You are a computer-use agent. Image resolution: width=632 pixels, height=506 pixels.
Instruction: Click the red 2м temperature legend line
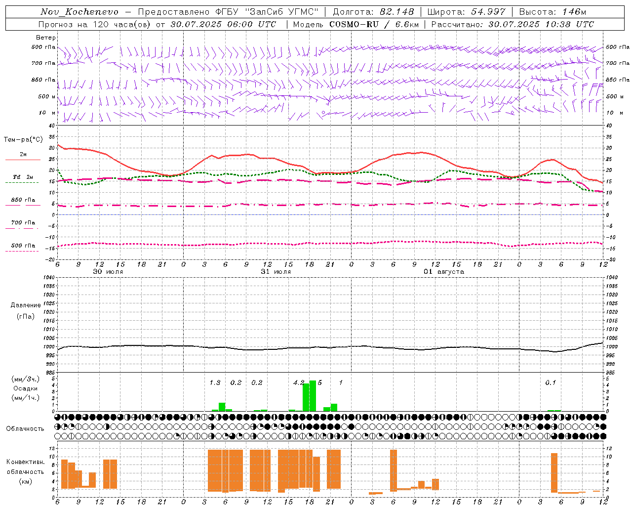tap(23, 160)
